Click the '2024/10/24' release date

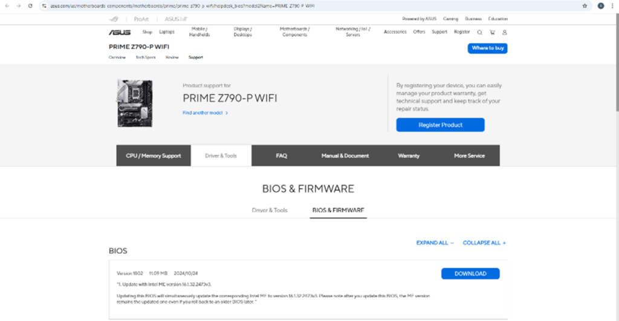coord(186,273)
